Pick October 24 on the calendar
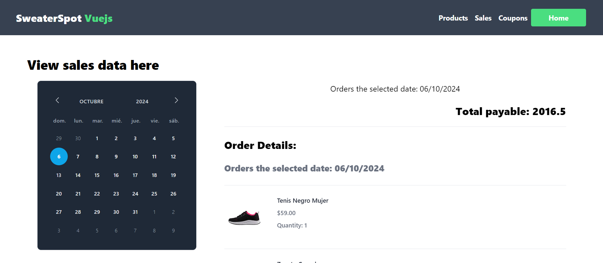This screenshot has height=263, width=603. click(135, 194)
